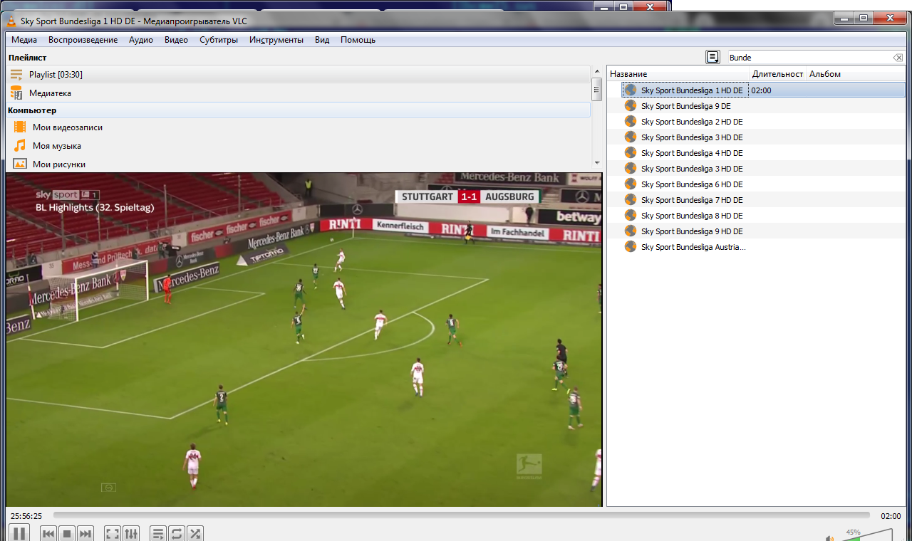Toggle loop/repeat mode
The width and height of the screenshot is (912, 541).
[x=177, y=533]
